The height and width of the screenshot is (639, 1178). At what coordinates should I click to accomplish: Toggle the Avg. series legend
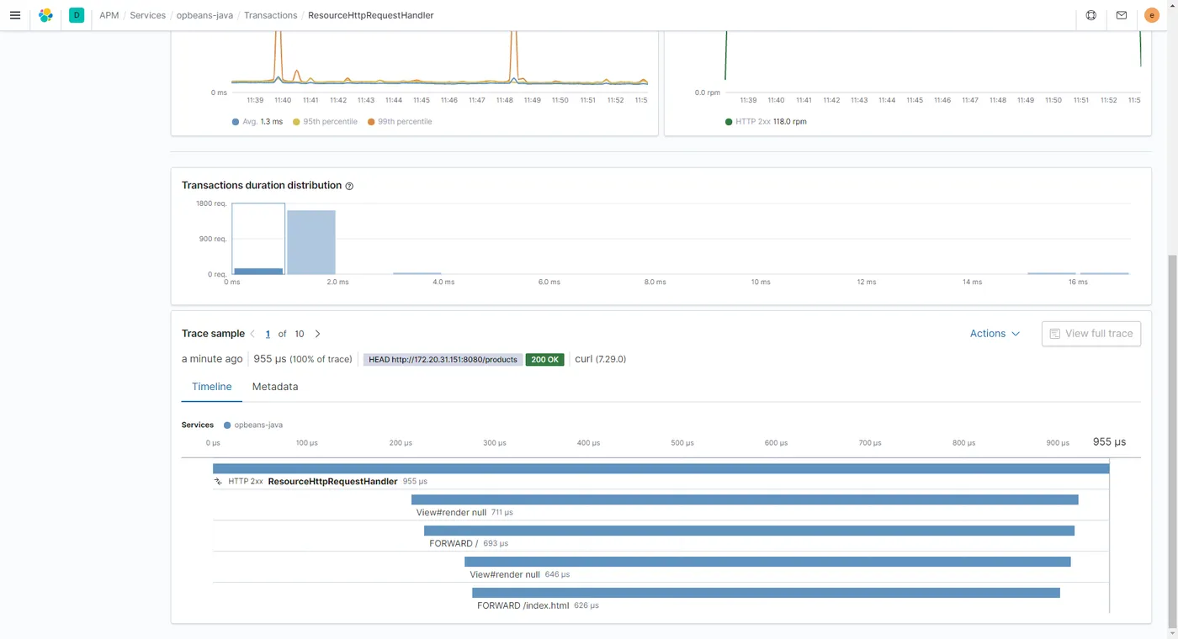point(257,122)
